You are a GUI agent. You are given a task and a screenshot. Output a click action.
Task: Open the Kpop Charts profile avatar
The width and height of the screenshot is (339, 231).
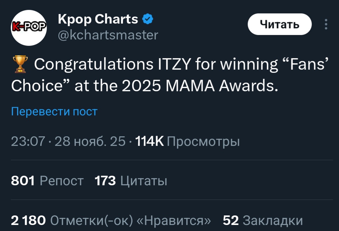tap(29, 28)
